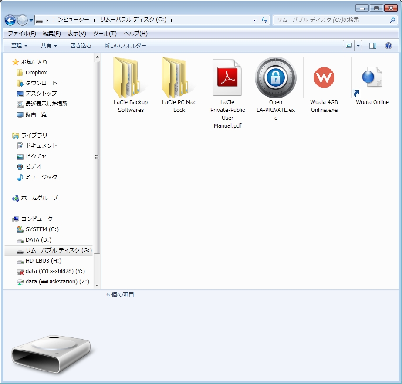
Task: Click the Forward navigation arrow
Action: (22, 20)
